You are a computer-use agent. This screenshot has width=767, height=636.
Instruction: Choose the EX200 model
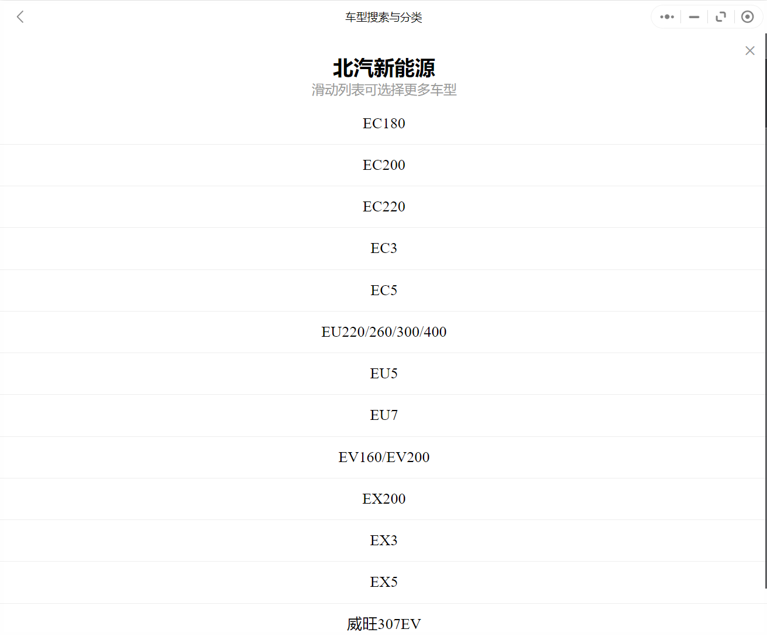click(384, 499)
